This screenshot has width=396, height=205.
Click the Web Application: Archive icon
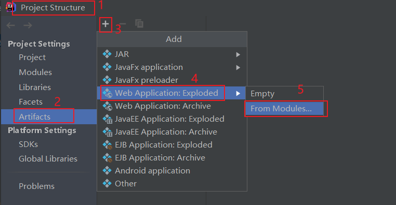point(108,106)
